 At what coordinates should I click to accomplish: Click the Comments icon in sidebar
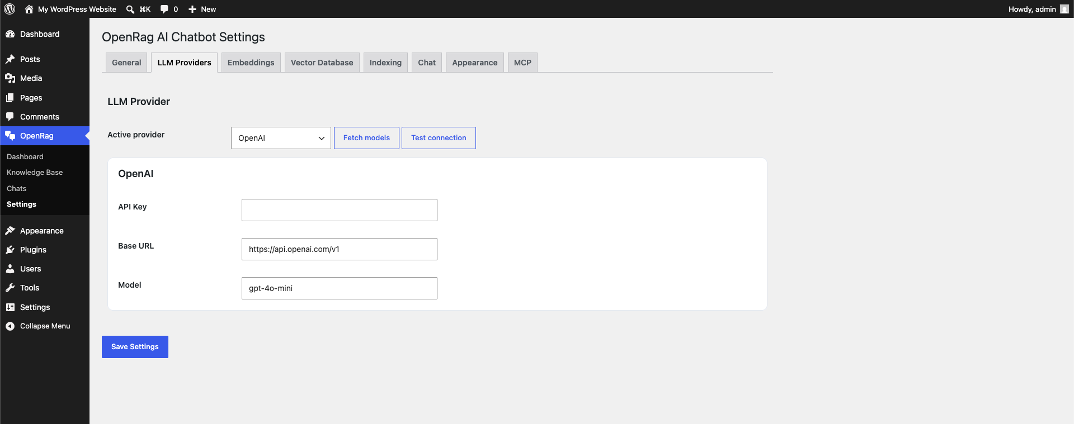point(10,117)
